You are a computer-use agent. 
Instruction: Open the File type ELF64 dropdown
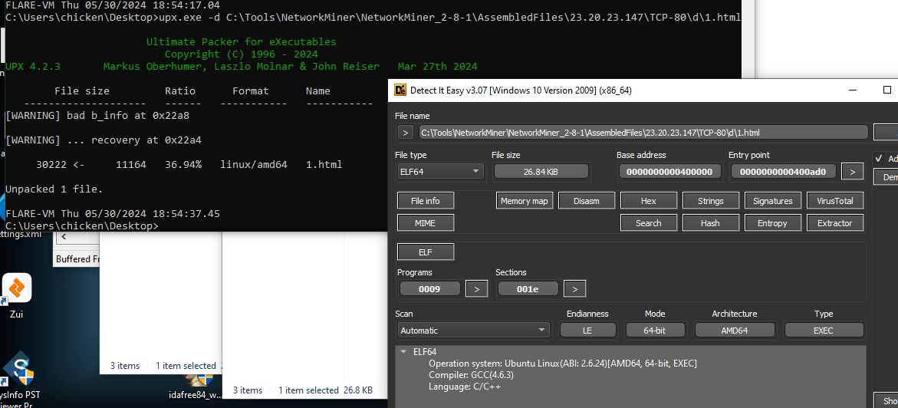click(x=439, y=172)
